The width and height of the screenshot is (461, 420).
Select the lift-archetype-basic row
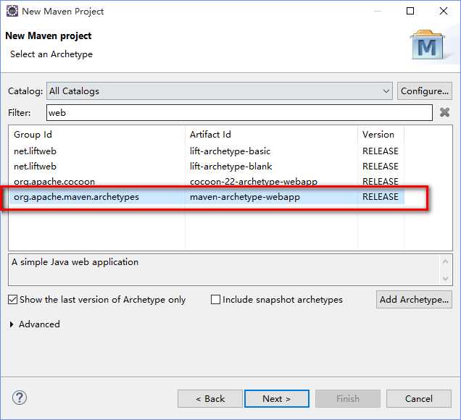(x=207, y=151)
